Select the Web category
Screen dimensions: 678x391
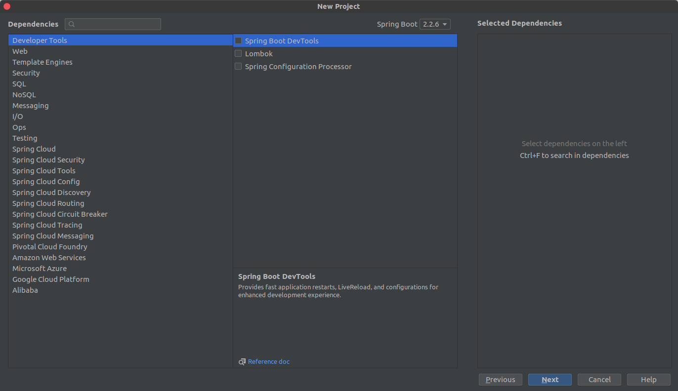pyautogui.click(x=121, y=51)
